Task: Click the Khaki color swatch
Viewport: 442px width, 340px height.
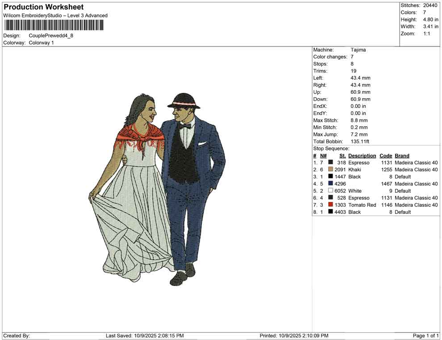Action: (x=330, y=170)
